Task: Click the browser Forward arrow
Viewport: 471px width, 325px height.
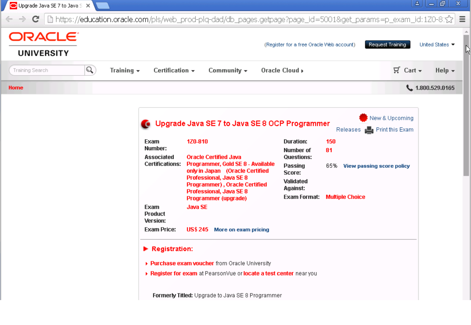Action: (x=22, y=19)
